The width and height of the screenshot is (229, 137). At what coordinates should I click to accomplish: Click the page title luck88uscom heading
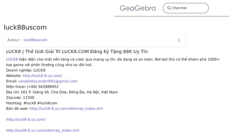pyautogui.click(x=25, y=27)
